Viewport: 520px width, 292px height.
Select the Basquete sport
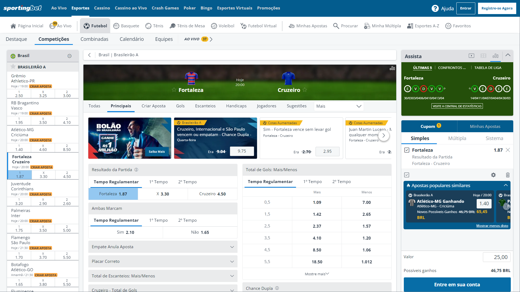pyautogui.click(x=126, y=26)
